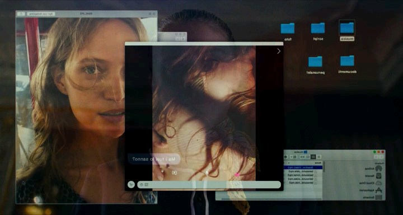Toggle the sort order chevron in Finder list
Screen dimensions: 403x215
[289, 163]
